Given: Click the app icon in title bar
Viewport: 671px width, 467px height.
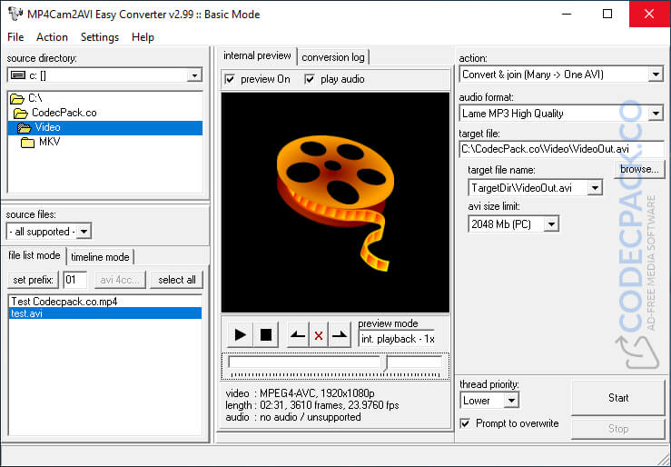Looking at the screenshot, I should 15,14.
